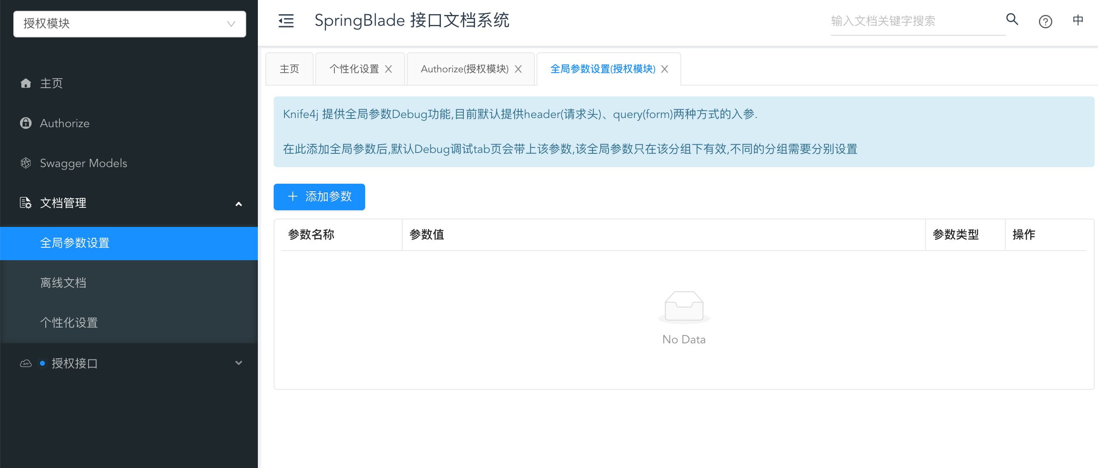Click the document-gear icon beside 文档管理
1098x468 pixels.
tap(25, 203)
